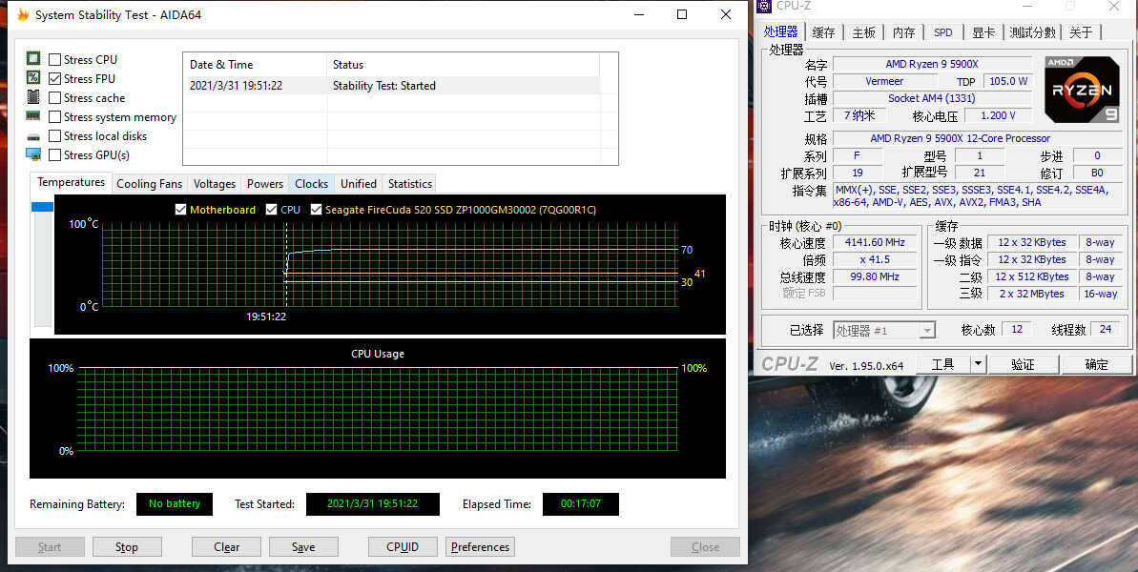Open the 主板 tab in CPU-Z
Screen dimensions: 1138x572
[863, 32]
